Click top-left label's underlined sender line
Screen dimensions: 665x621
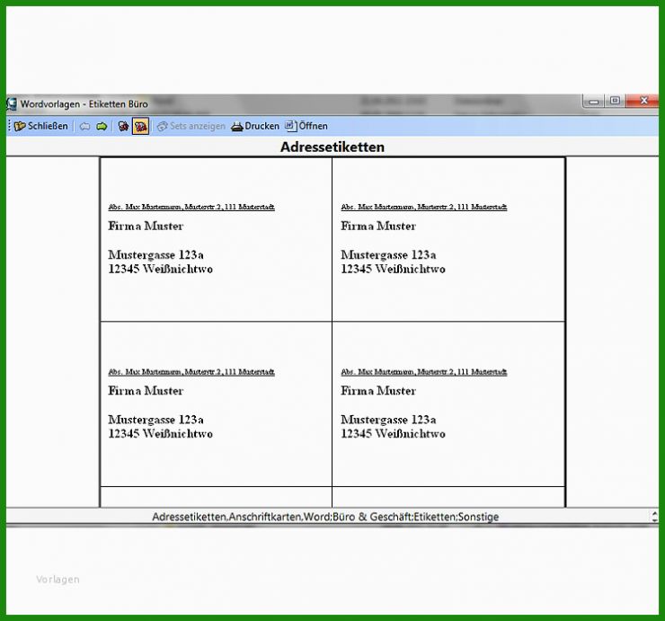coord(191,207)
